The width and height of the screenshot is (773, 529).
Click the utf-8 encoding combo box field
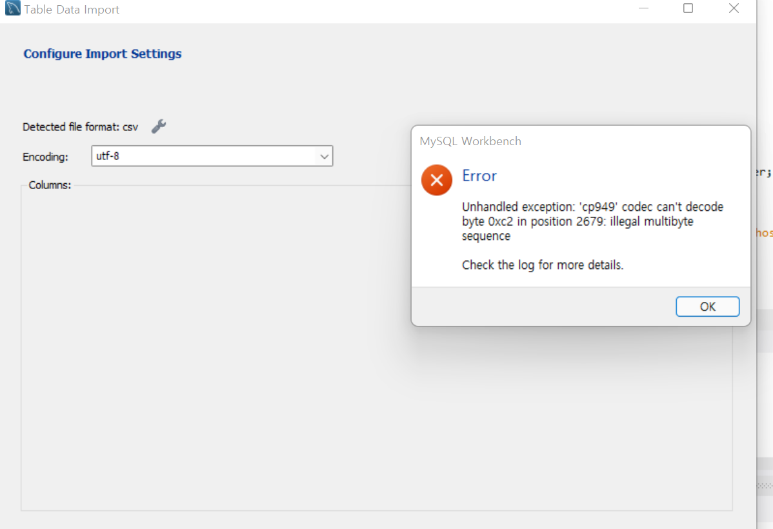click(212, 156)
